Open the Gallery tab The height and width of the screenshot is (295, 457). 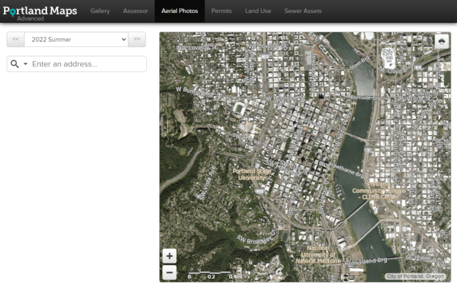coord(100,11)
